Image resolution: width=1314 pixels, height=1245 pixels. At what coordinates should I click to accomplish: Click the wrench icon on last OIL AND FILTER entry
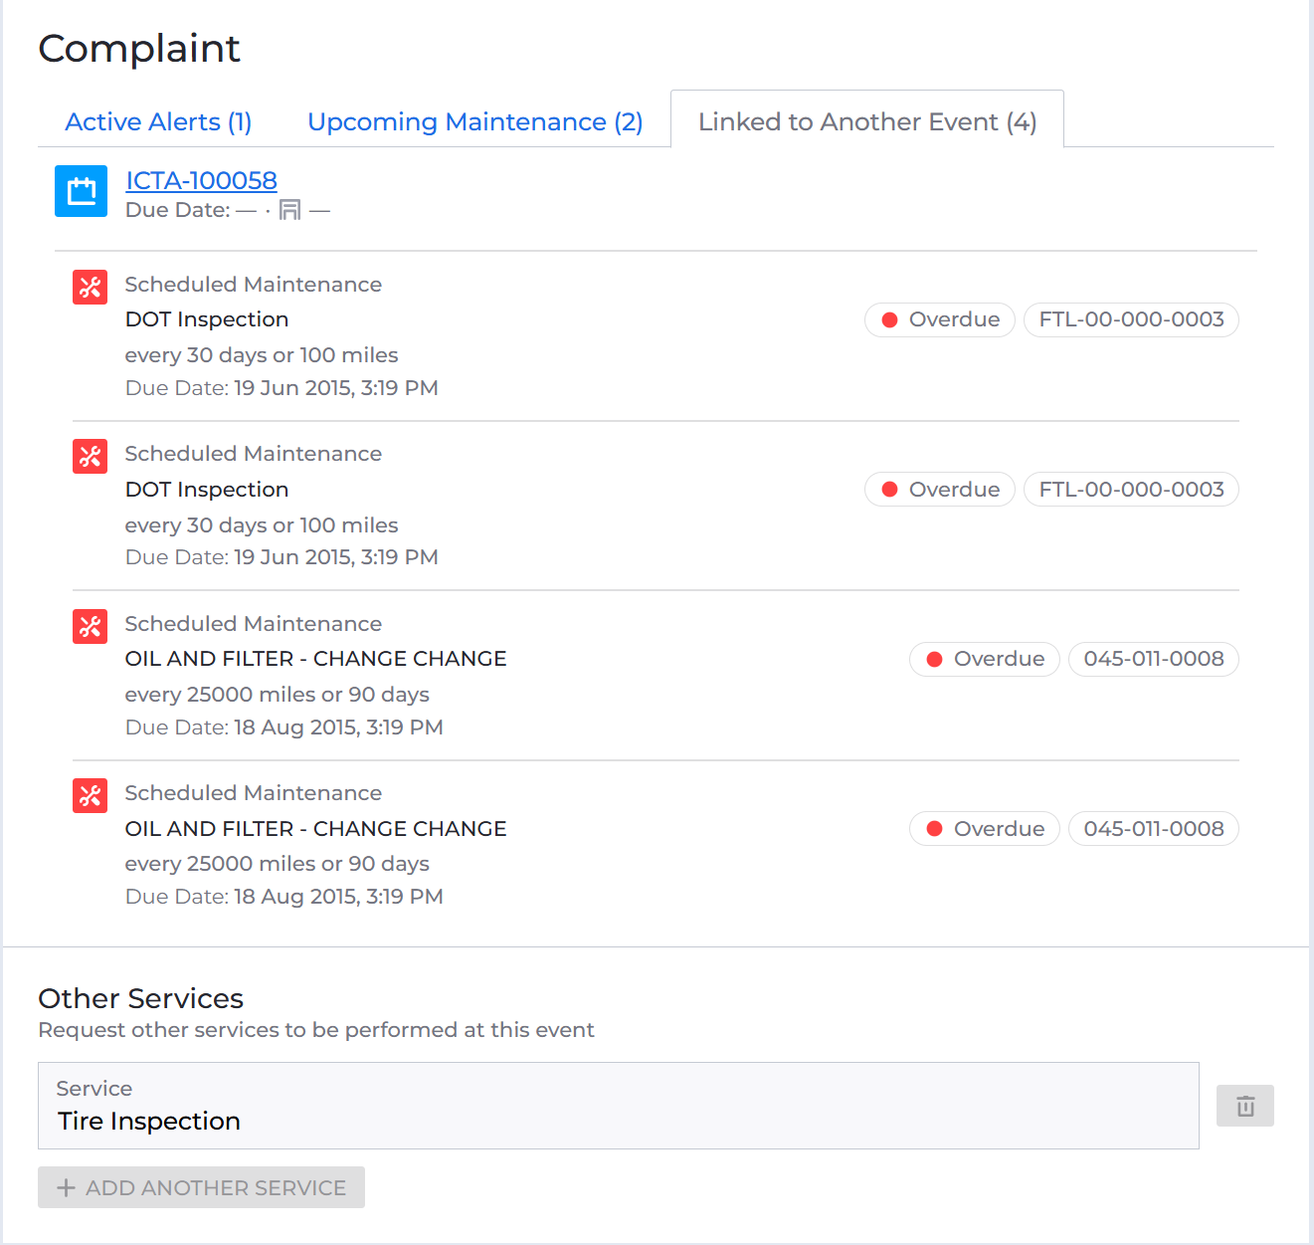point(90,795)
